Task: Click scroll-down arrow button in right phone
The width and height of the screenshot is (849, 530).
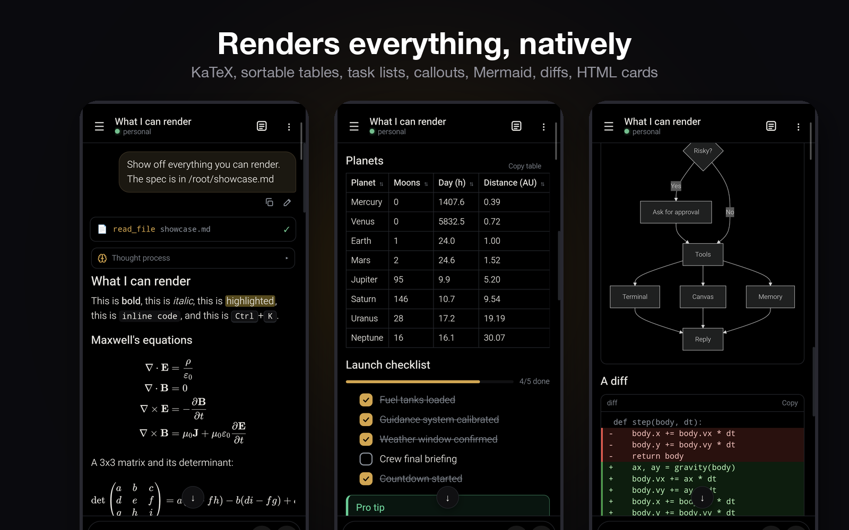Action: point(702,498)
